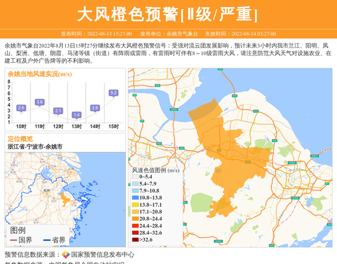Select the 10.8~13.8 blue legend swatch
337x264 pixels.
(135, 198)
